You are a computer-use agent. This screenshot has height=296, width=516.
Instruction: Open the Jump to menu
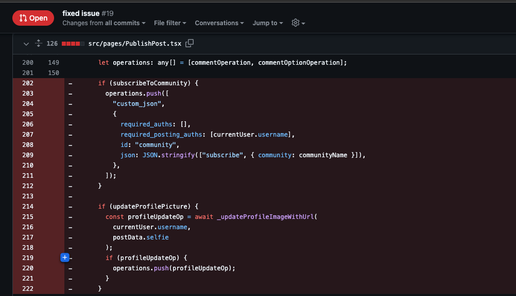(x=268, y=23)
